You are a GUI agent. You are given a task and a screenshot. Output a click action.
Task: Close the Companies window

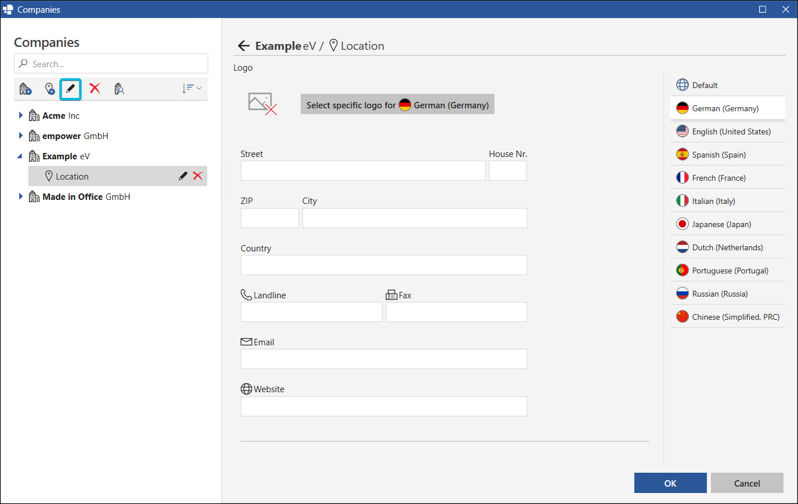[786, 9]
